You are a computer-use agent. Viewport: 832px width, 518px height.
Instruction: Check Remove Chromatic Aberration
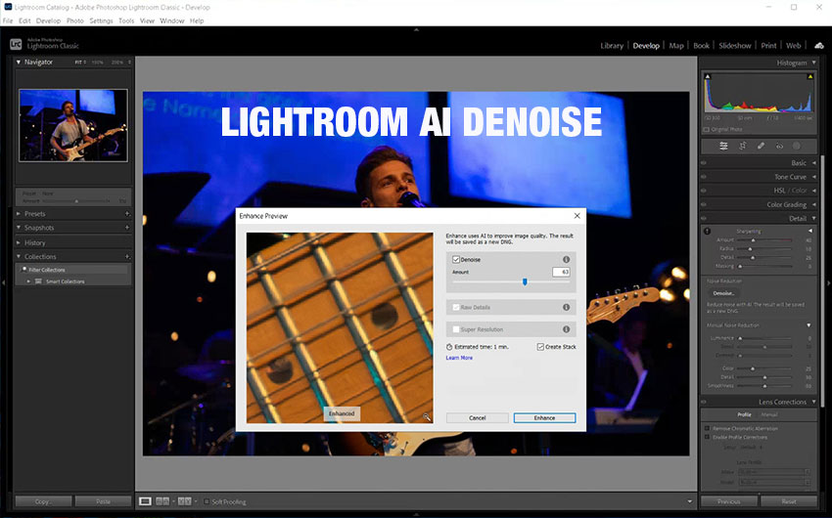coord(708,428)
